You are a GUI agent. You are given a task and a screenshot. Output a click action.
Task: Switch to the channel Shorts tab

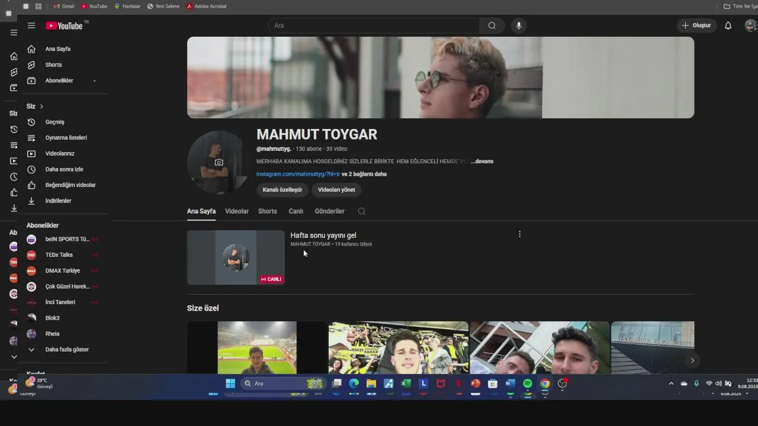coord(268,211)
